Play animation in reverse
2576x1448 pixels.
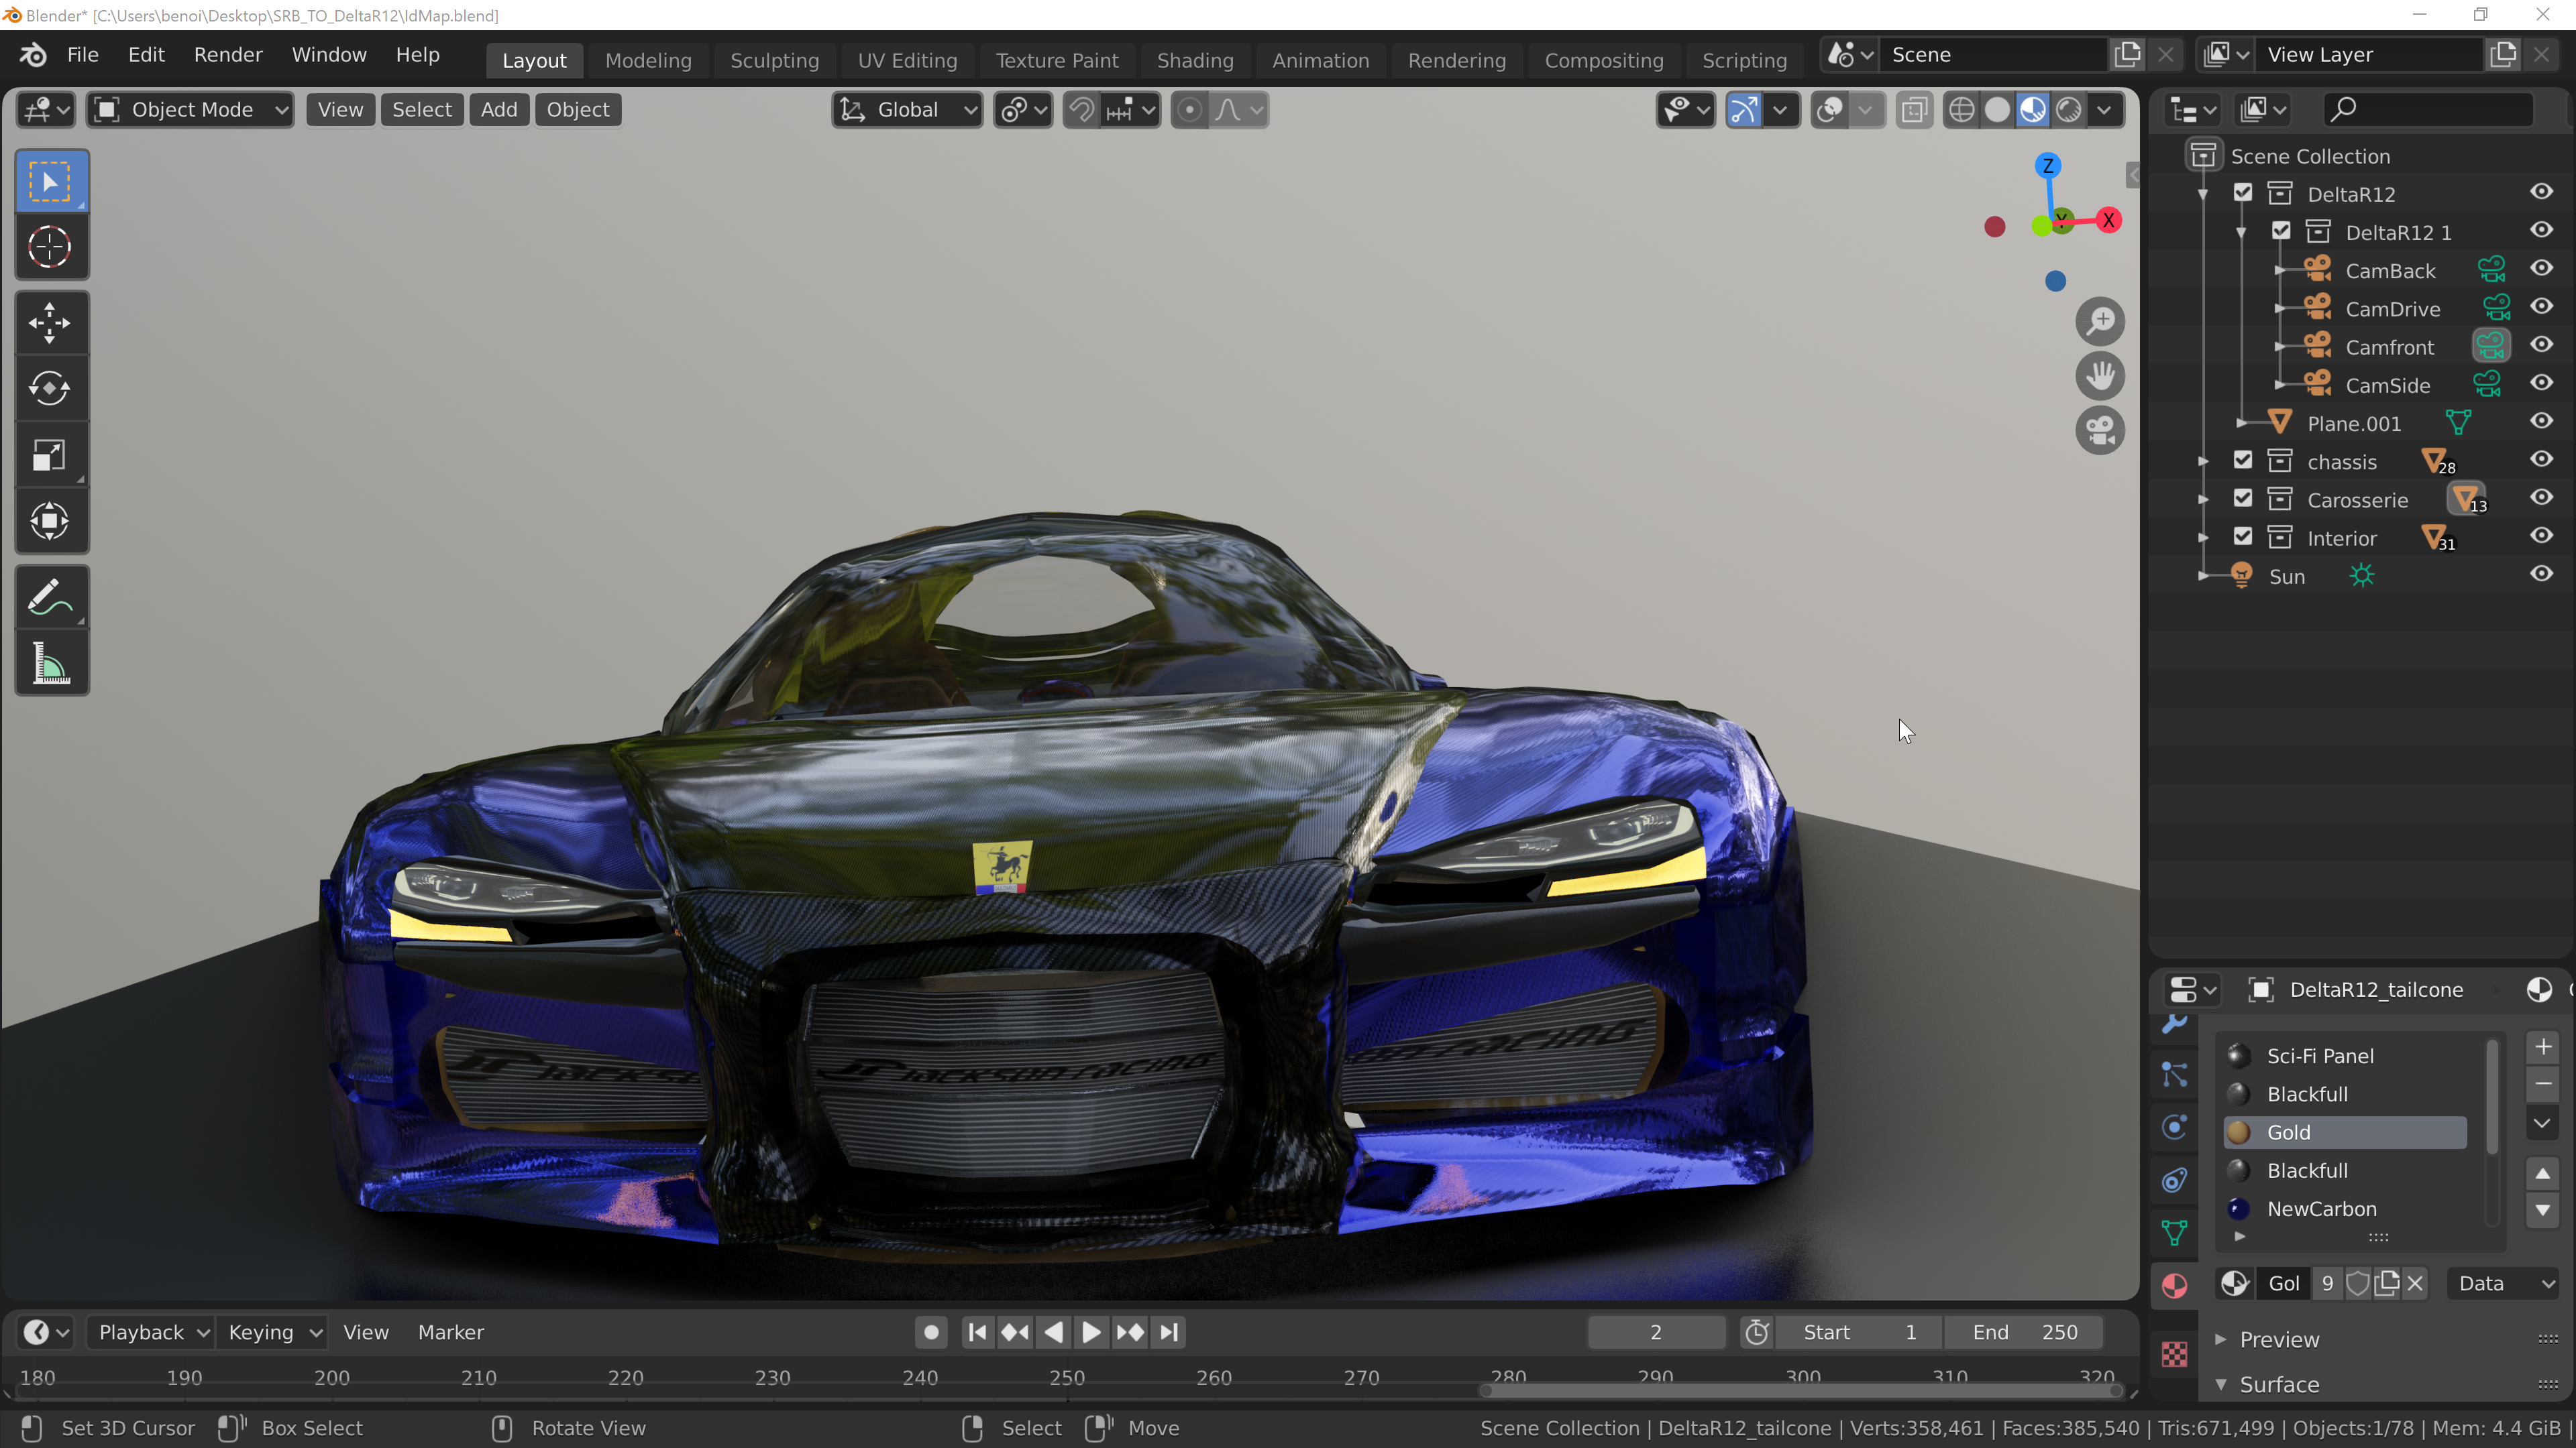click(x=1053, y=1332)
